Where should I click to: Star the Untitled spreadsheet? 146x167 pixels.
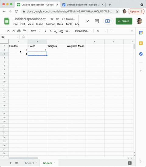(52, 19)
